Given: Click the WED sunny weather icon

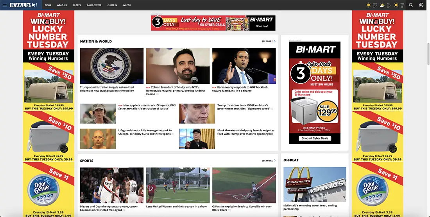Looking at the screenshot, I should pos(396,5).
